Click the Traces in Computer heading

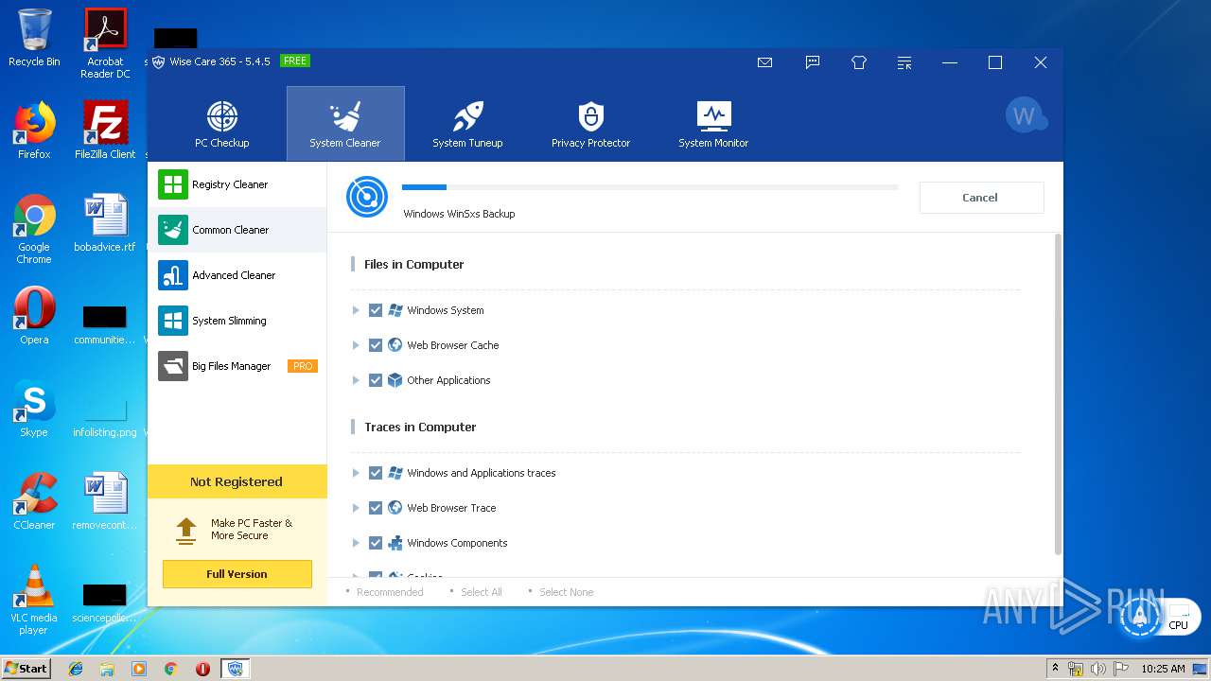[x=420, y=428]
